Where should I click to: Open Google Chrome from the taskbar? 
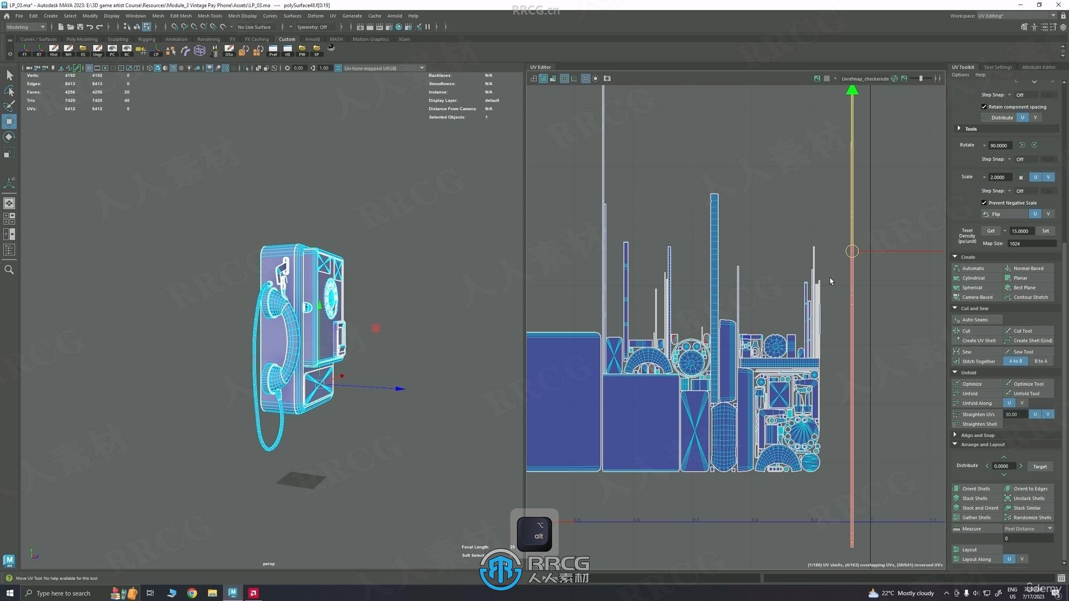(192, 593)
